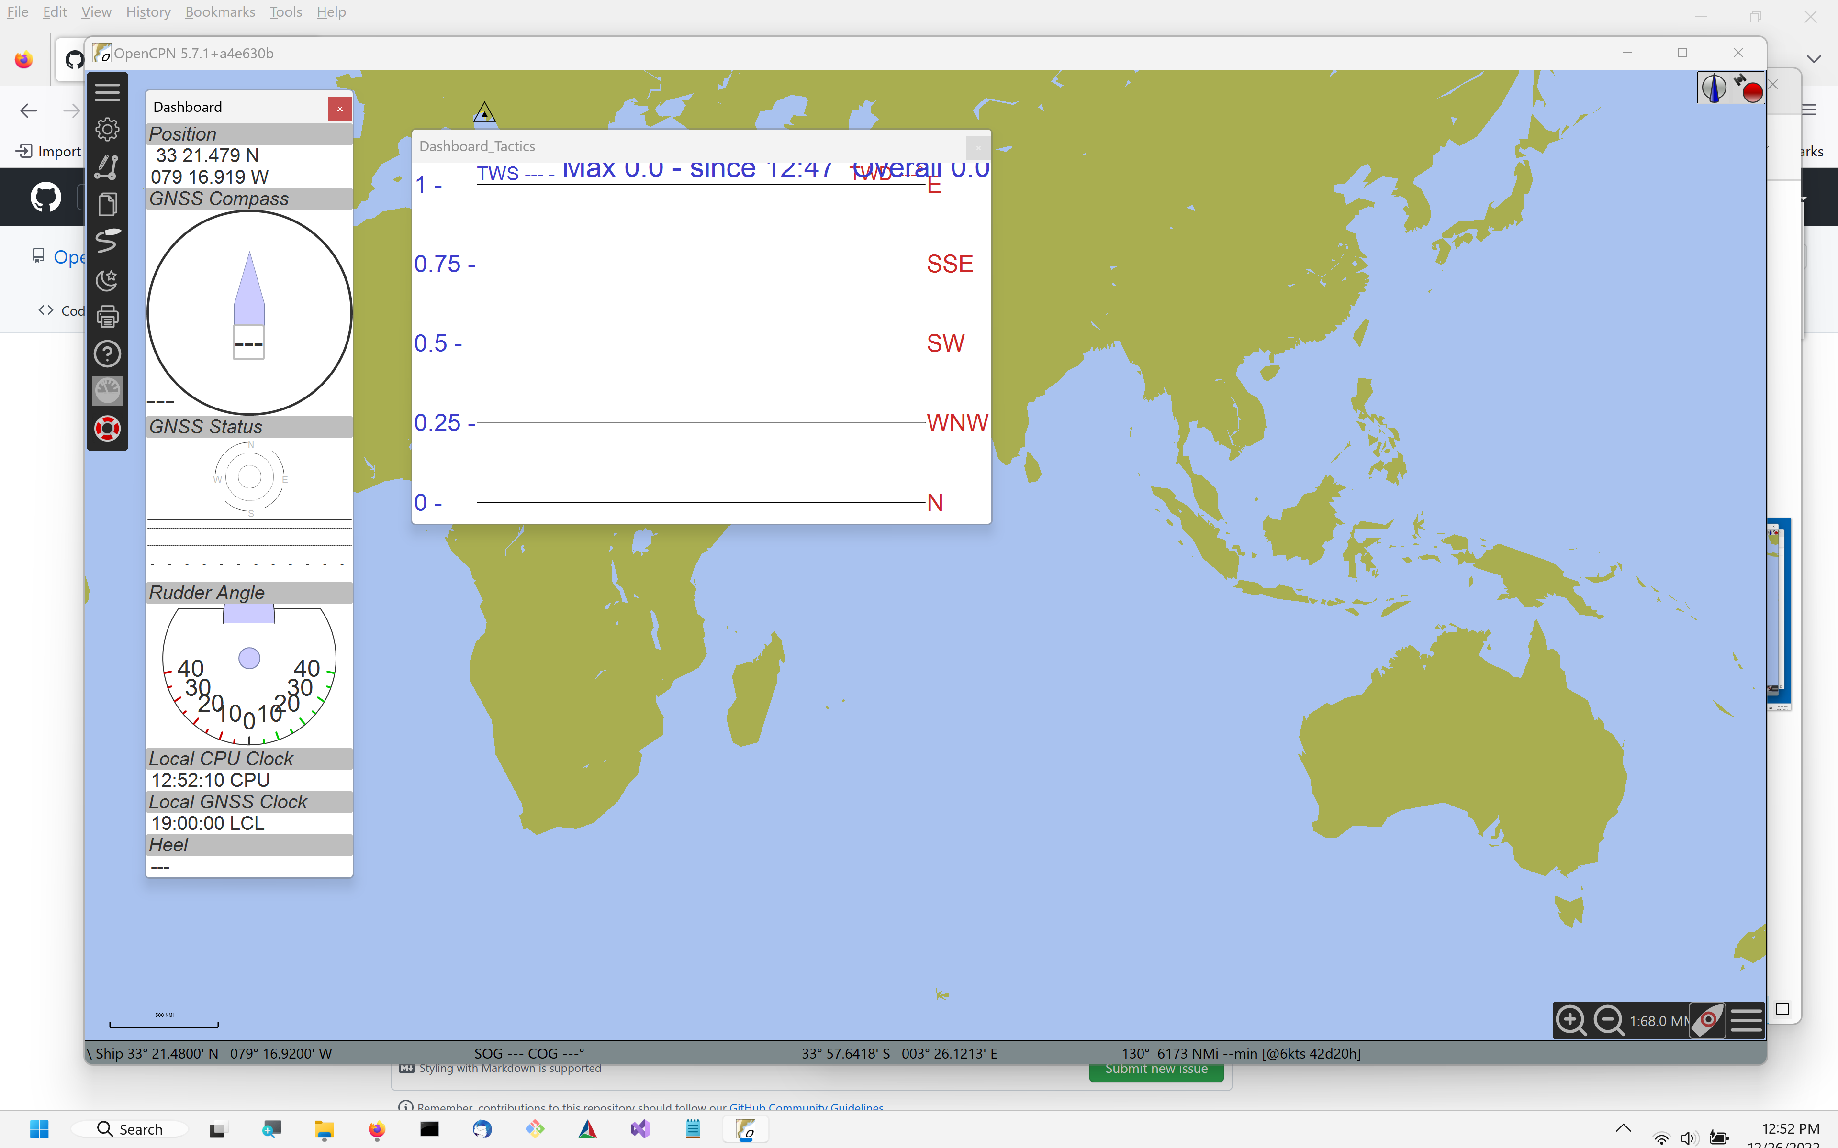Toggle the Dashboard plugin gauge icon
Viewport: 1838px width, 1148px height.
pos(107,390)
